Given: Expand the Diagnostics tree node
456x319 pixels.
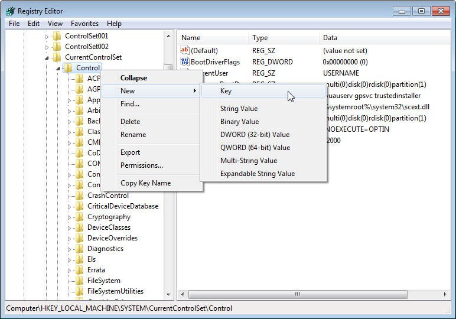Looking at the screenshot, I should 69,249.
